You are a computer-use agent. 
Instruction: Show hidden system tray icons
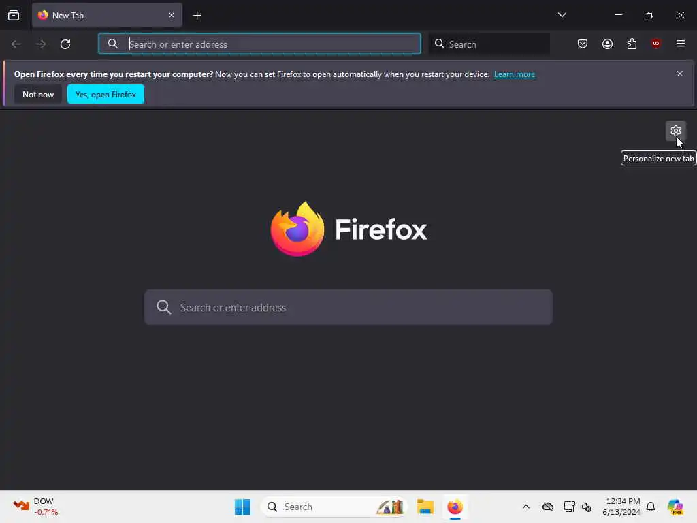pos(526,507)
